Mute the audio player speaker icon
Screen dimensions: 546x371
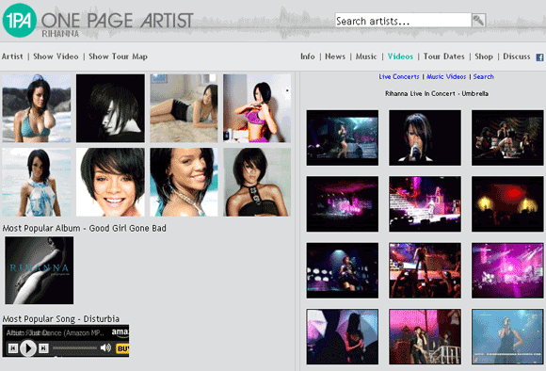[105, 347]
